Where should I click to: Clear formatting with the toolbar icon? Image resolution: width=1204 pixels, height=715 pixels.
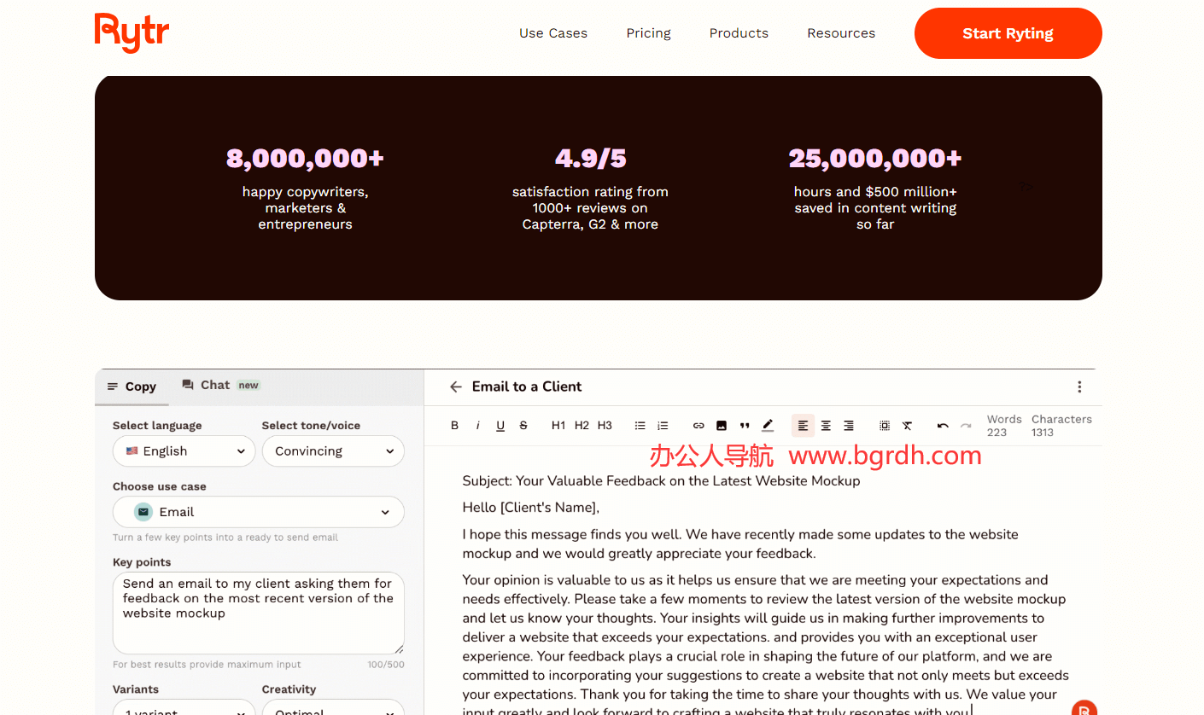click(908, 426)
